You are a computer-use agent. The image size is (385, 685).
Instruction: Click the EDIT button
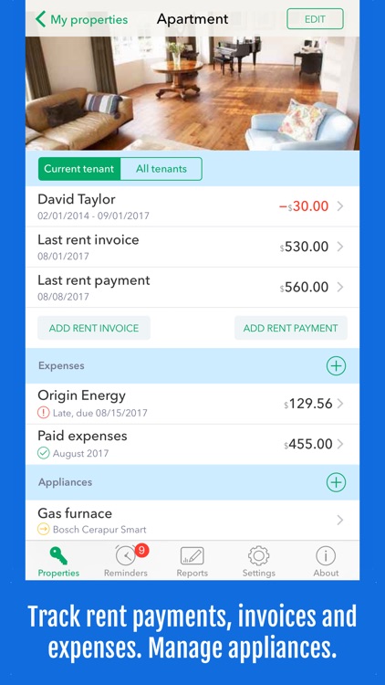pos(315,19)
